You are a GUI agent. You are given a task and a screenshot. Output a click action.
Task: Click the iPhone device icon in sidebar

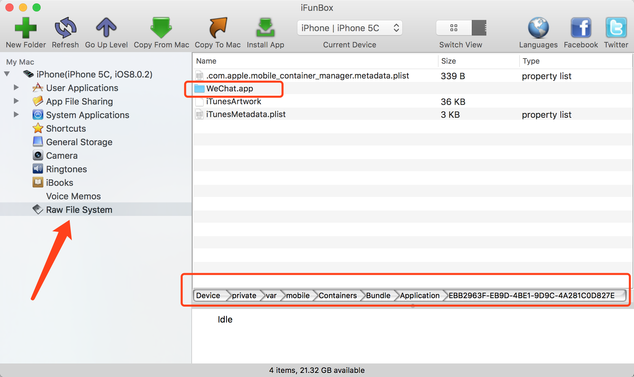coord(28,74)
